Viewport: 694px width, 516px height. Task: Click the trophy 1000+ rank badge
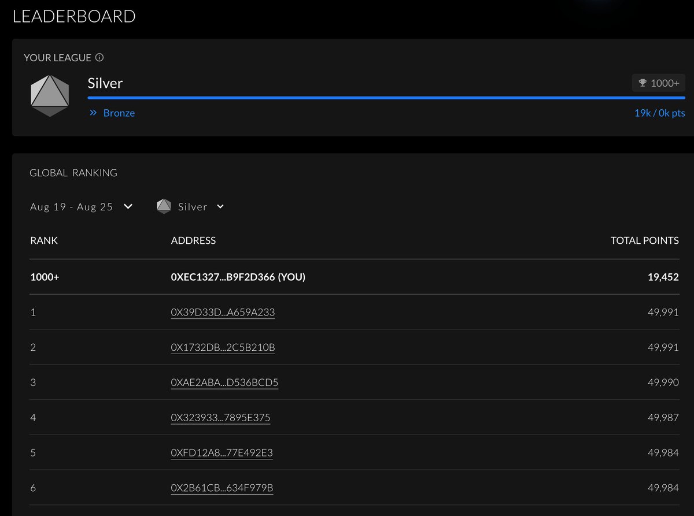(659, 83)
